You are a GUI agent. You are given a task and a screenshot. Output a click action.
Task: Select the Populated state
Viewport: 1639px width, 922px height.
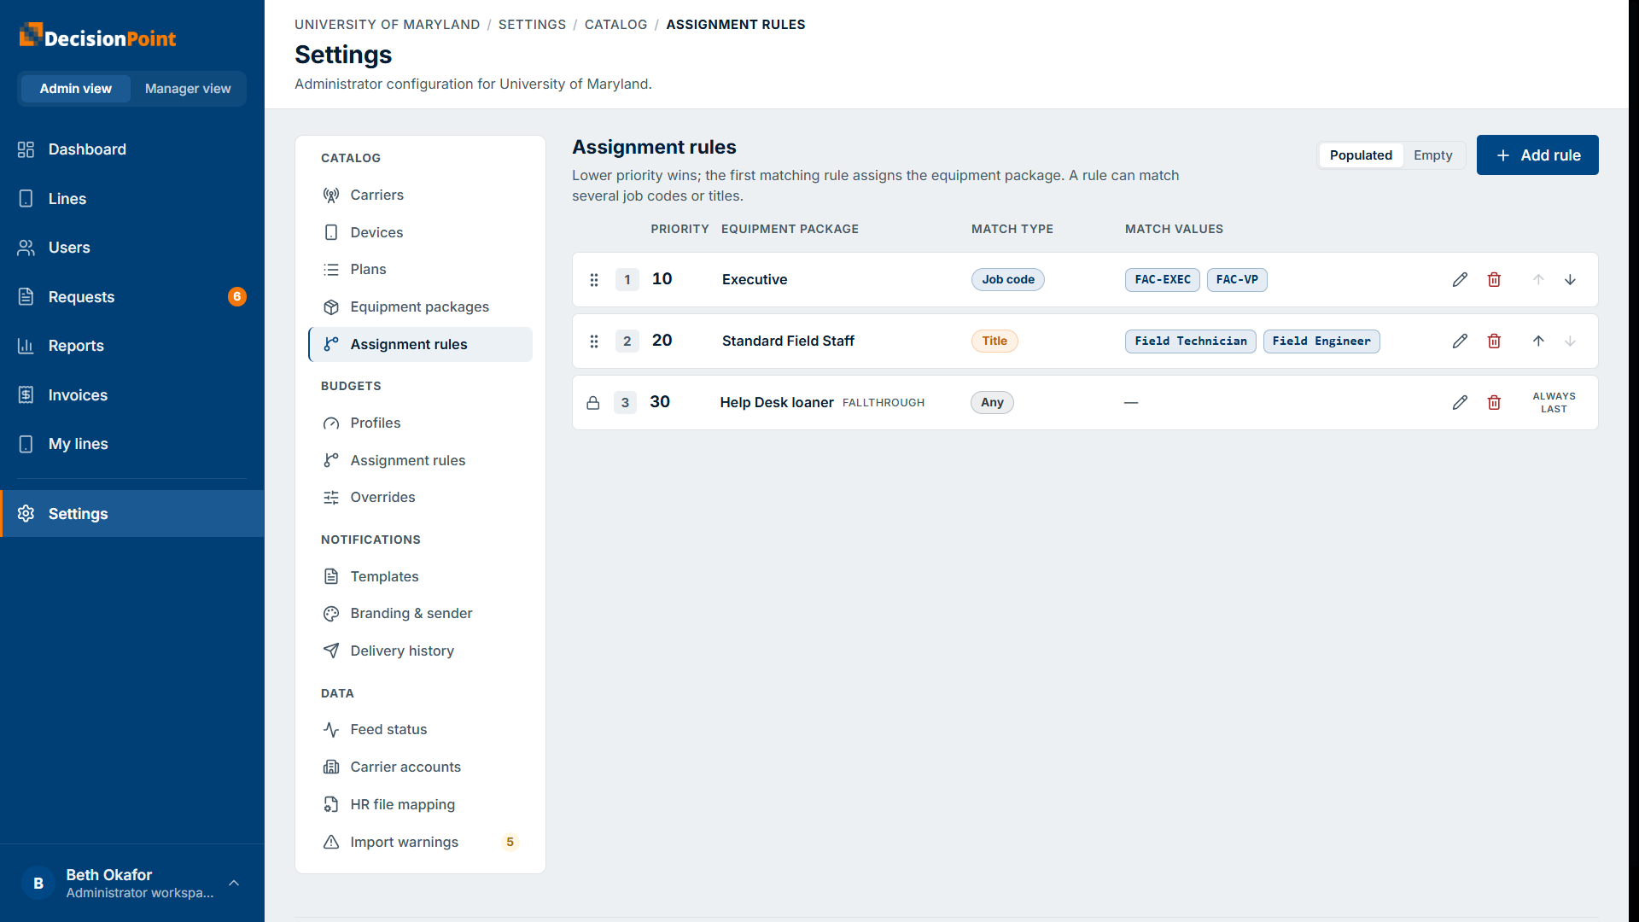[x=1361, y=155]
